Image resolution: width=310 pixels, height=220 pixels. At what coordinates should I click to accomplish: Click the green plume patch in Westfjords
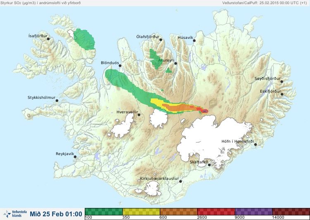coord(85,39)
